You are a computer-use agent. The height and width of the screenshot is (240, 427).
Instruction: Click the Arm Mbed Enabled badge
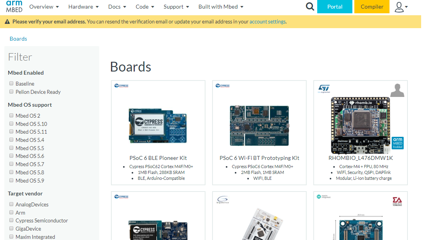[397, 143]
